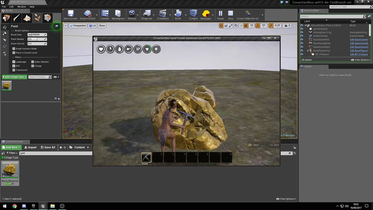The width and height of the screenshot is (373, 210).
Task: Open Source Control toolbar button
Action: 87,15
